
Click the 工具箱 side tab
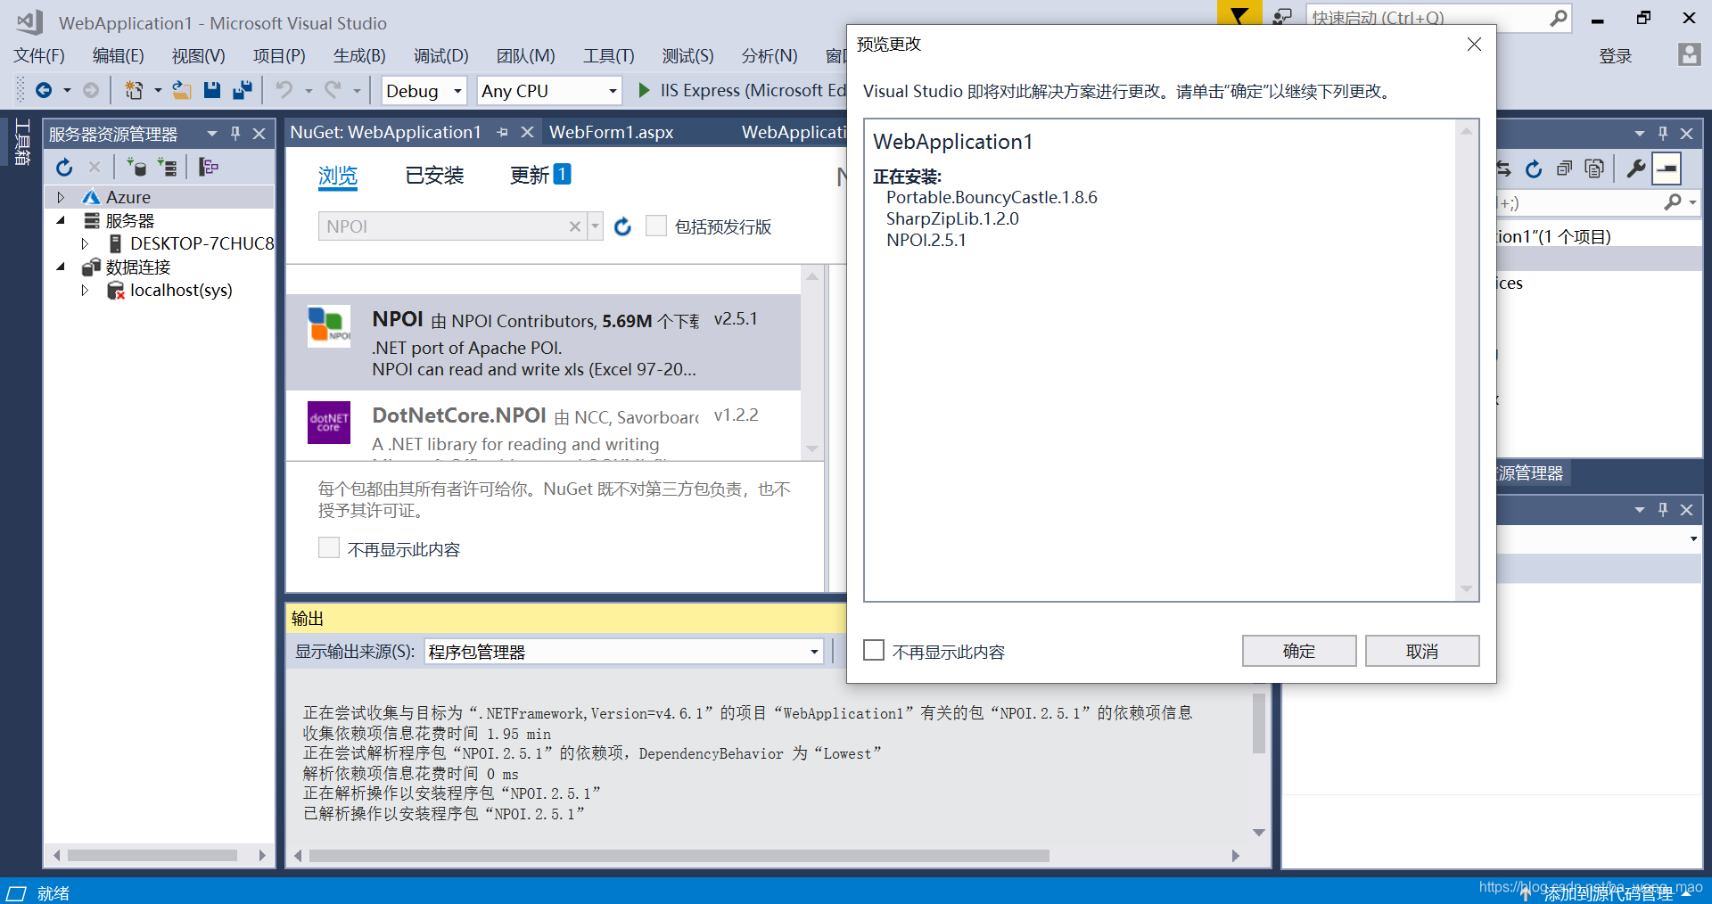point(22,143)
